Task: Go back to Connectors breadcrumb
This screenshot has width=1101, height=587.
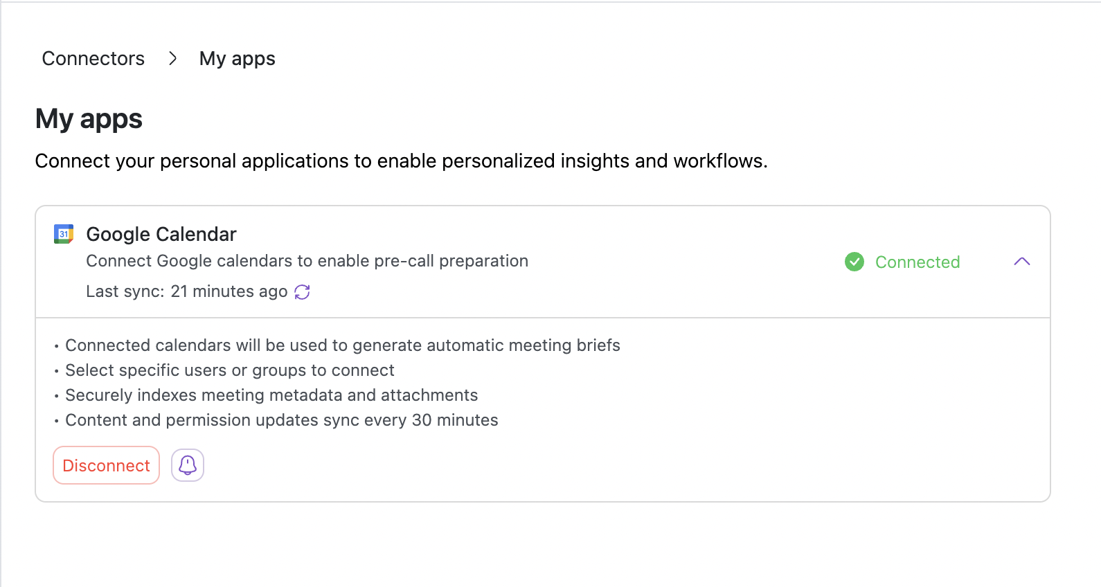Action: pyautogui.click(x=93, y=59)
